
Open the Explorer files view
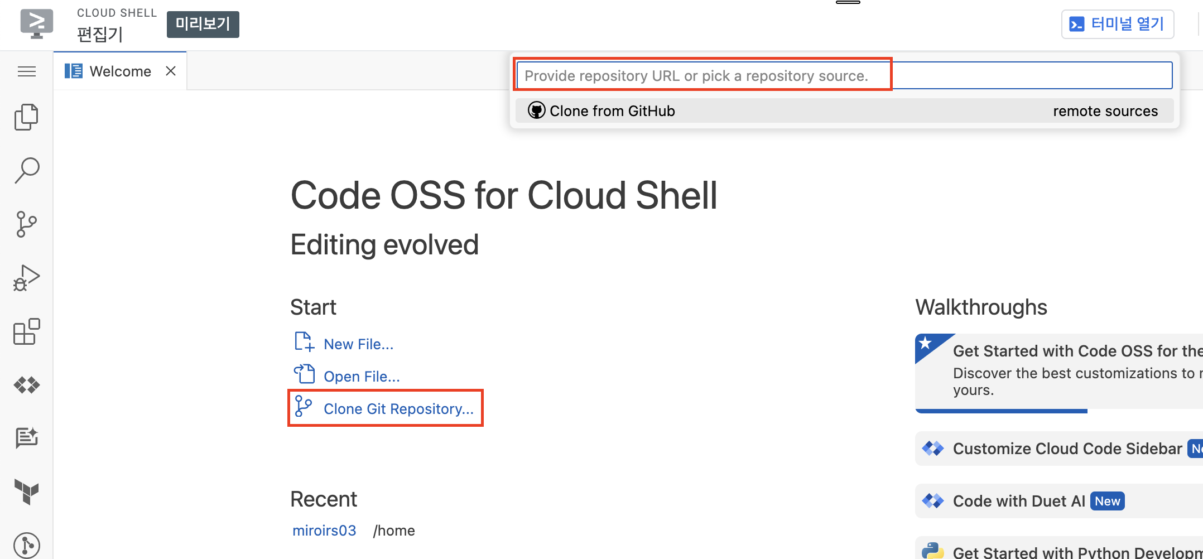[26, 117]
